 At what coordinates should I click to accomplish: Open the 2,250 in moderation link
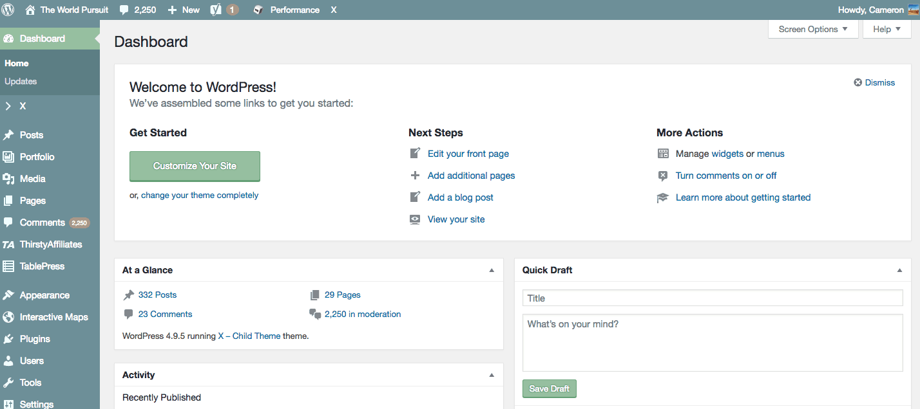(363, 314)
